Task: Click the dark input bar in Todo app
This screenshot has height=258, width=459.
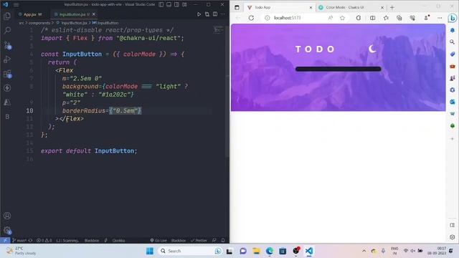Action: pos(338,69)
